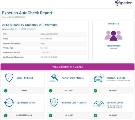Click the Open Recall Check circular arrows icon
The height and width of the screenshot is (120, 135).
9,103
